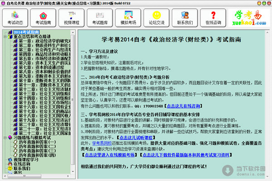The height and width of the screenshot is (181, 272).
Task: Open chapter 第七章：资本的流通过程
Action: (41, 67)
